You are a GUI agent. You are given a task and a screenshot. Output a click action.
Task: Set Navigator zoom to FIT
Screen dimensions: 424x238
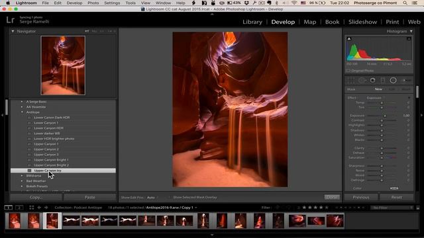(87, 31)
